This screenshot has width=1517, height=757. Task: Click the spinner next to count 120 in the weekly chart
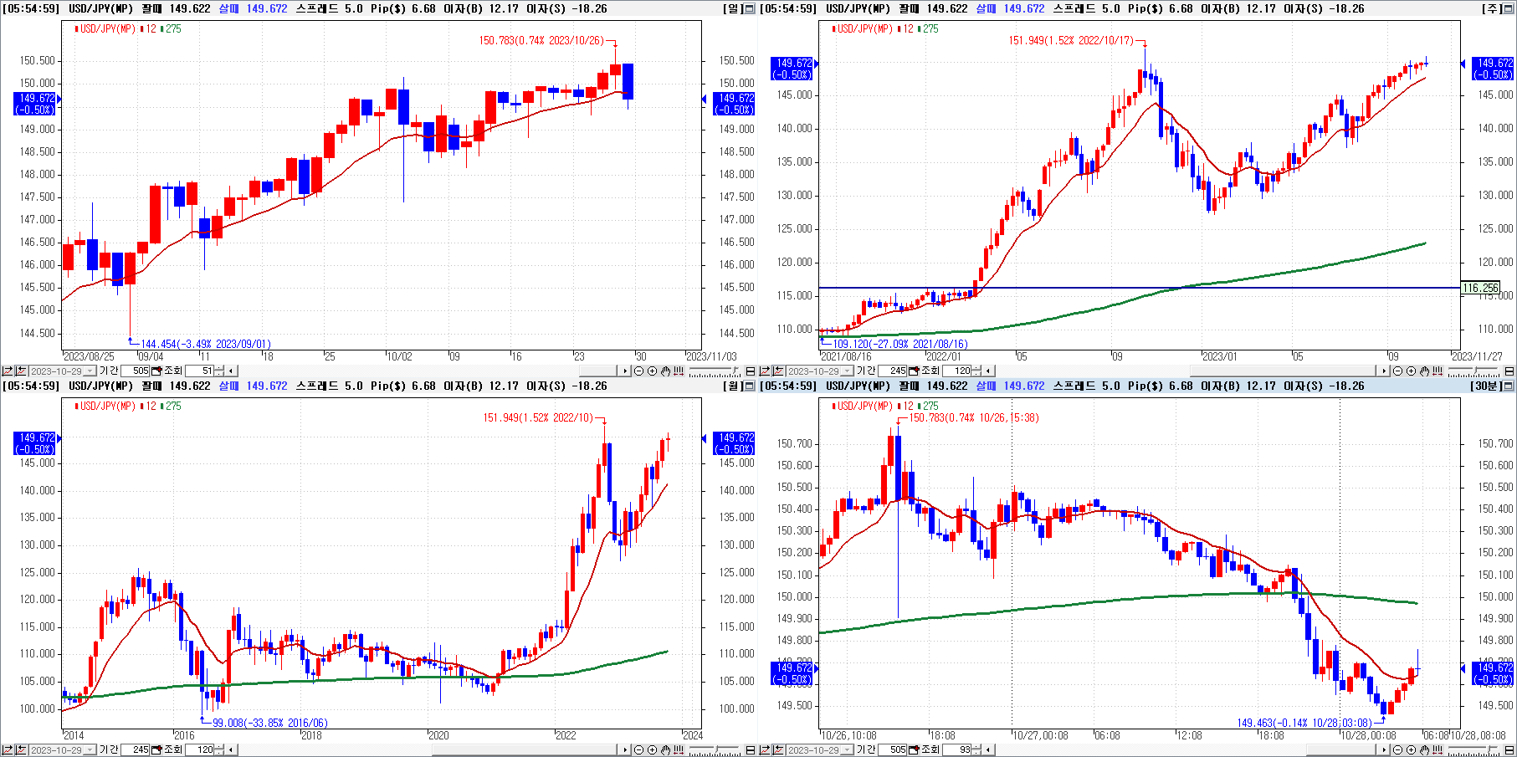(x=976, y=371)
